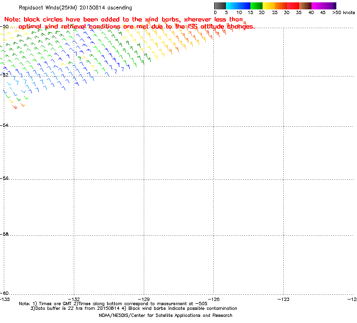The height and width of the screenshot is (323, 357).
Task: Click the gray 0-5 knots color segment
Action: coord(220,6)
